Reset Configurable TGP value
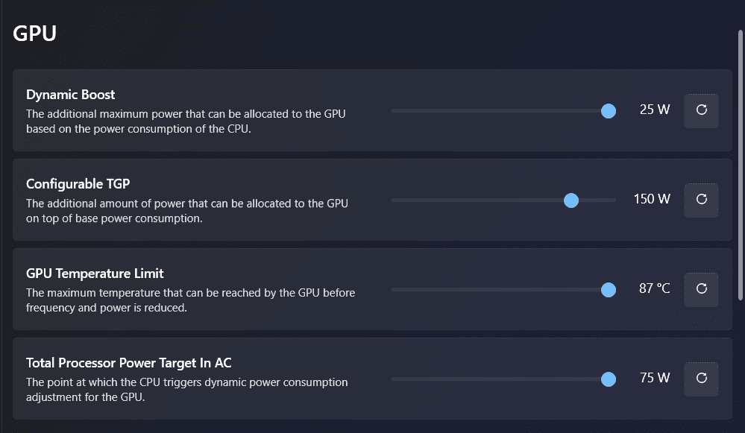This screenshot has height=433, width=745. tap(701, 200)
